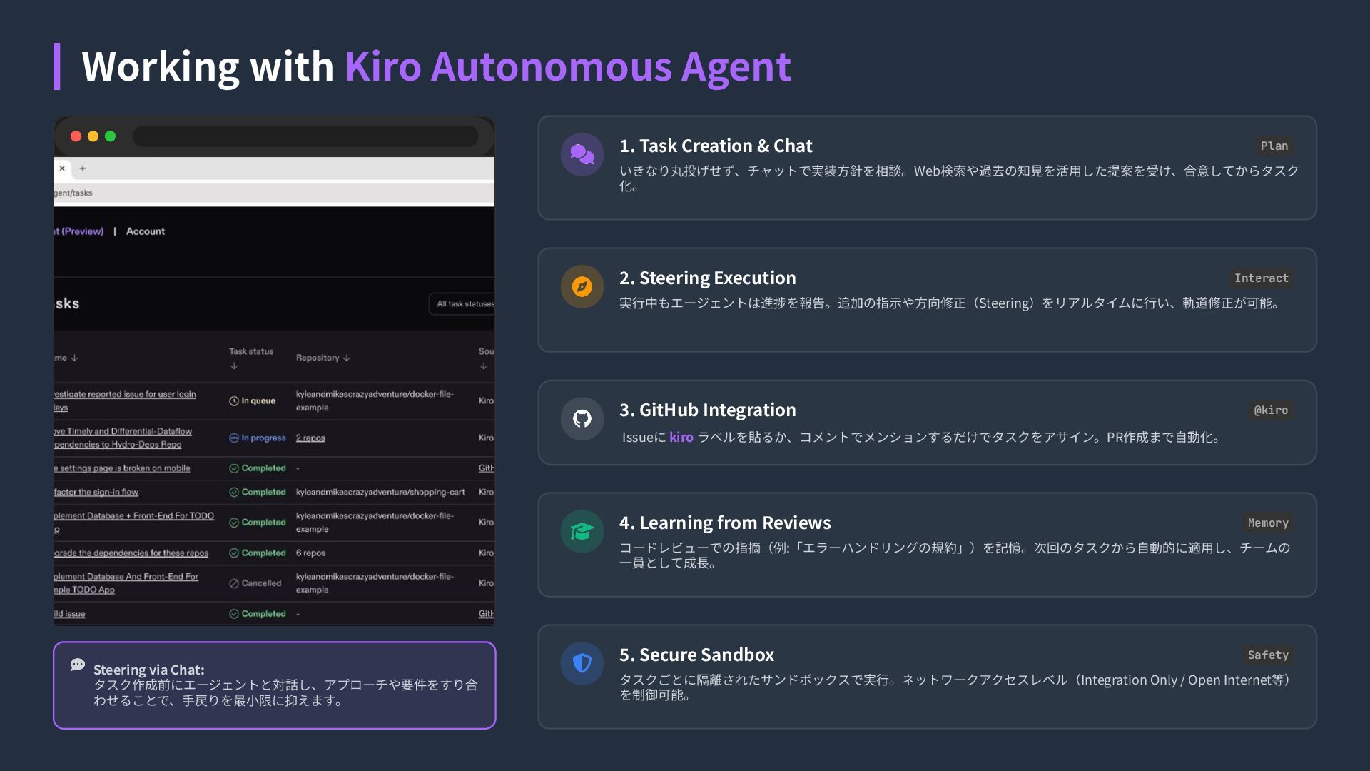Viewport: 1370px width, 771px height.
Task: Click the GitHub octocat icon
Action: tap(582, 418)
